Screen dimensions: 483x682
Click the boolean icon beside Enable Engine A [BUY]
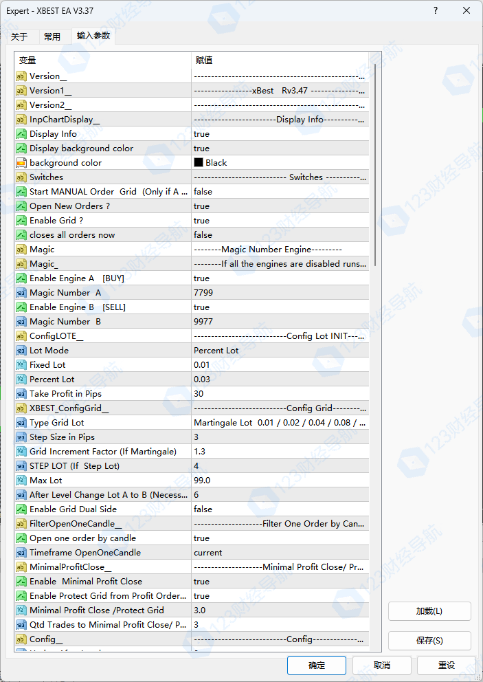(x=21, y=278)
